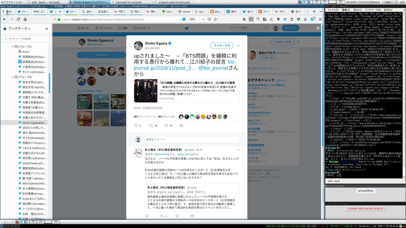Open the profile avatar menu in Twitter header

pos(276,28)
